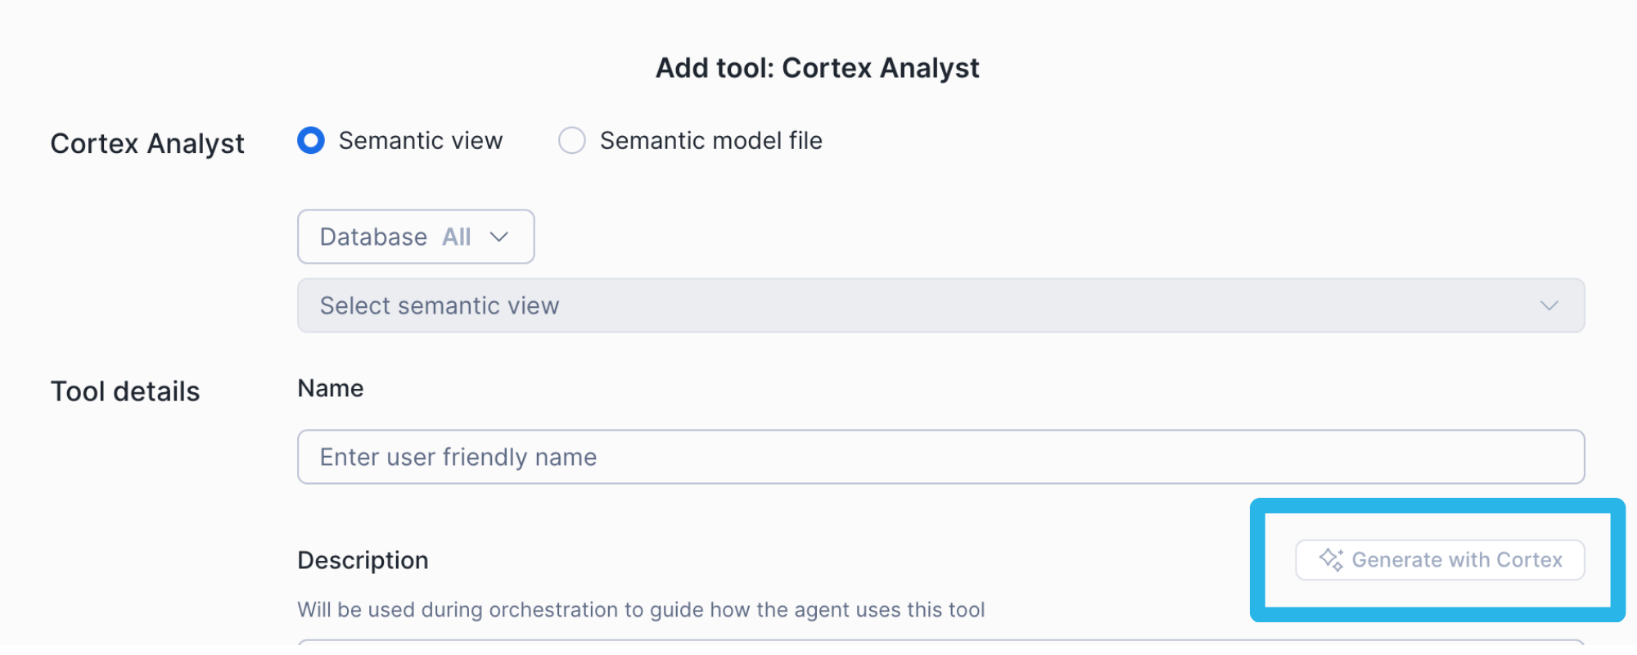Click the Name field label
Screen dimensions: 1637x655
pyautogui.click(x=331, y=388)
